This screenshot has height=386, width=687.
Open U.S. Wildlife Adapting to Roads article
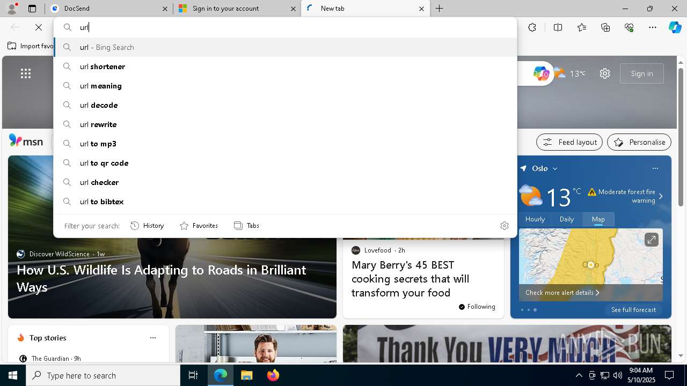click(x=162, y=278)
